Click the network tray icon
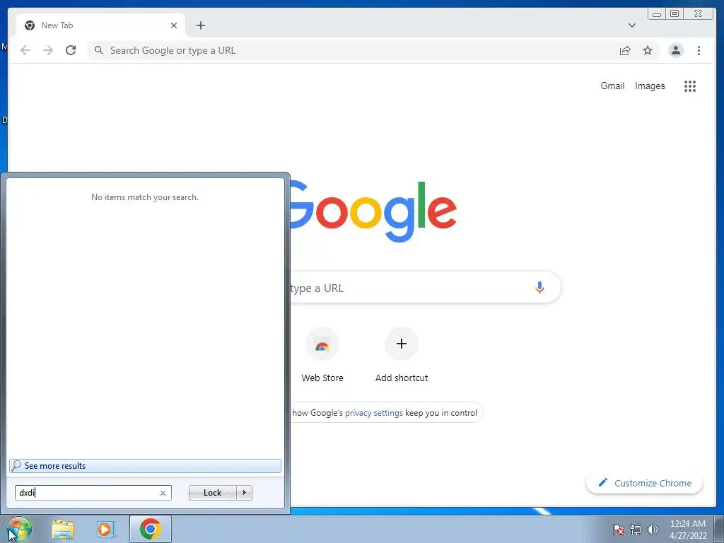724x543 pixels. [x=636, y=530]
